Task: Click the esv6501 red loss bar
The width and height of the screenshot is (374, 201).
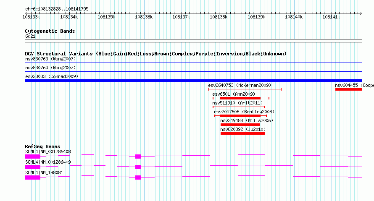Action: pos(240,98)
